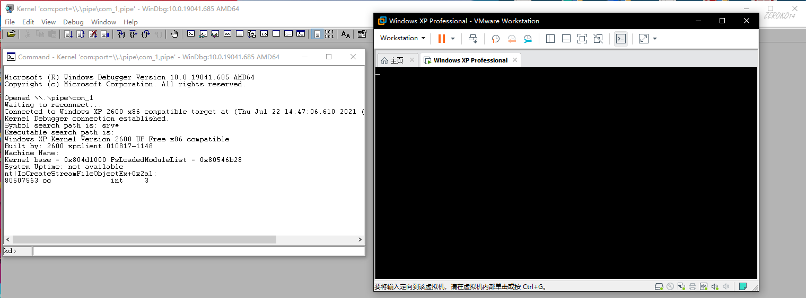Click the orange Suspend (pause) VM button

point(441,39)
